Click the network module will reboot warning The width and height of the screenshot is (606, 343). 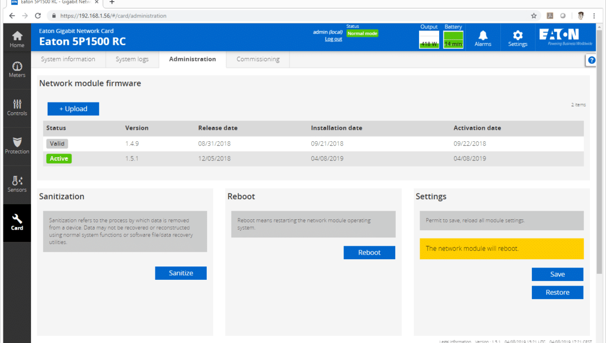coord(501,249)
